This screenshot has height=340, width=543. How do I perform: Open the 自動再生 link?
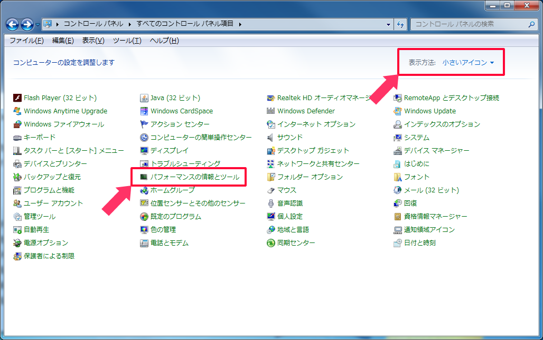(x=36, y=230)
